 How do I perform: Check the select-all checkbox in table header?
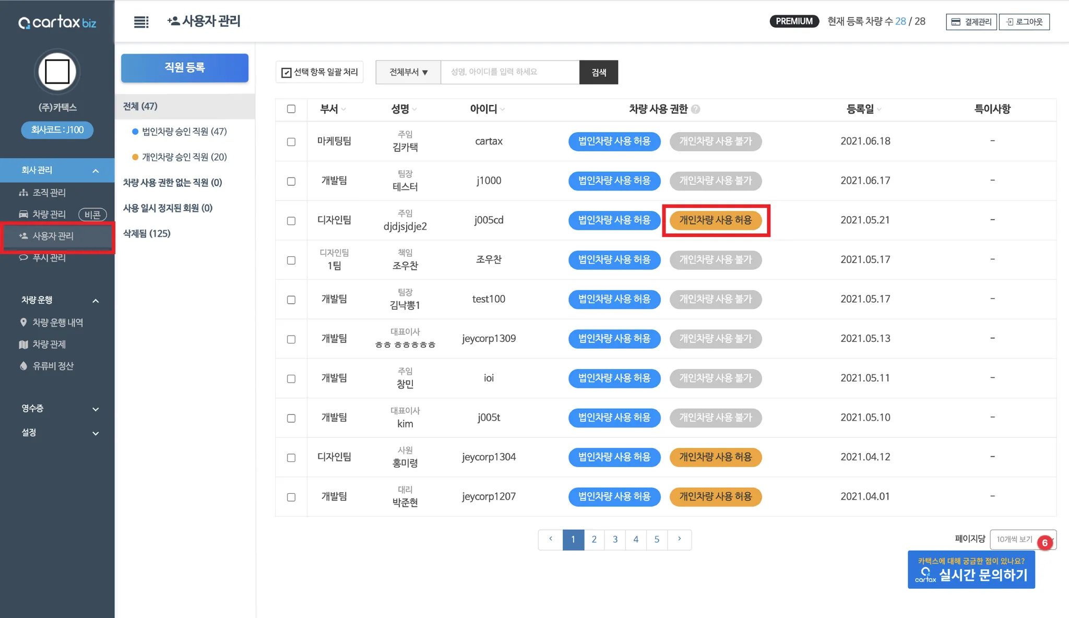pos(291,109)
